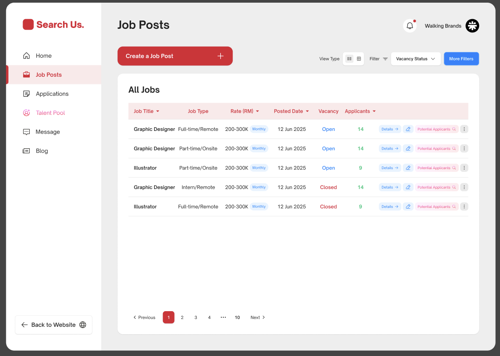Image resolution: width=500 pixels, height=356 pixels.
Task: Open Applications in the sidebar
Action: pyautogui.click(x=52, y=94)
